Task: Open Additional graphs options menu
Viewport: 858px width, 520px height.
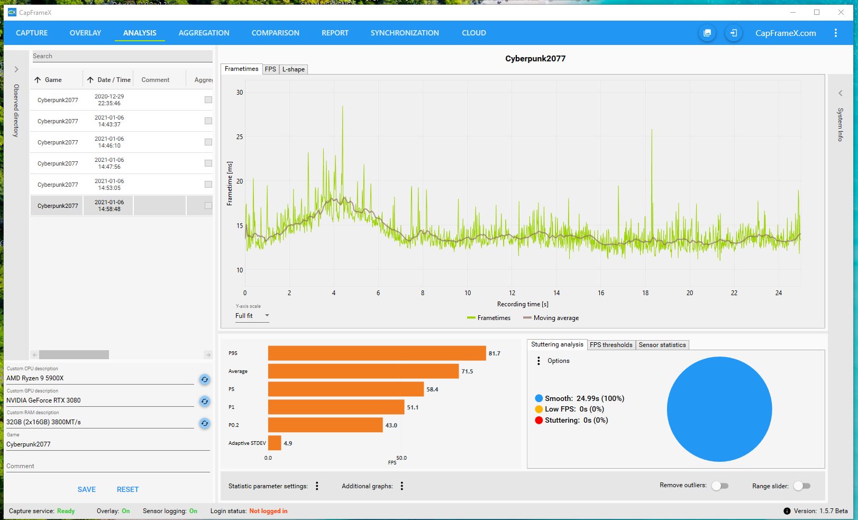Action: tap(402, 486)
